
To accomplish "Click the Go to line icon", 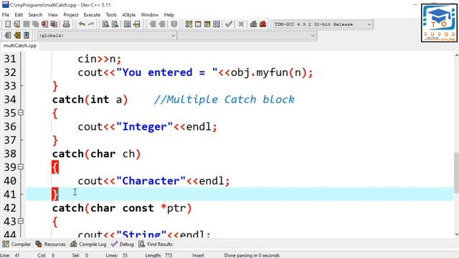I will pos(137,24).
